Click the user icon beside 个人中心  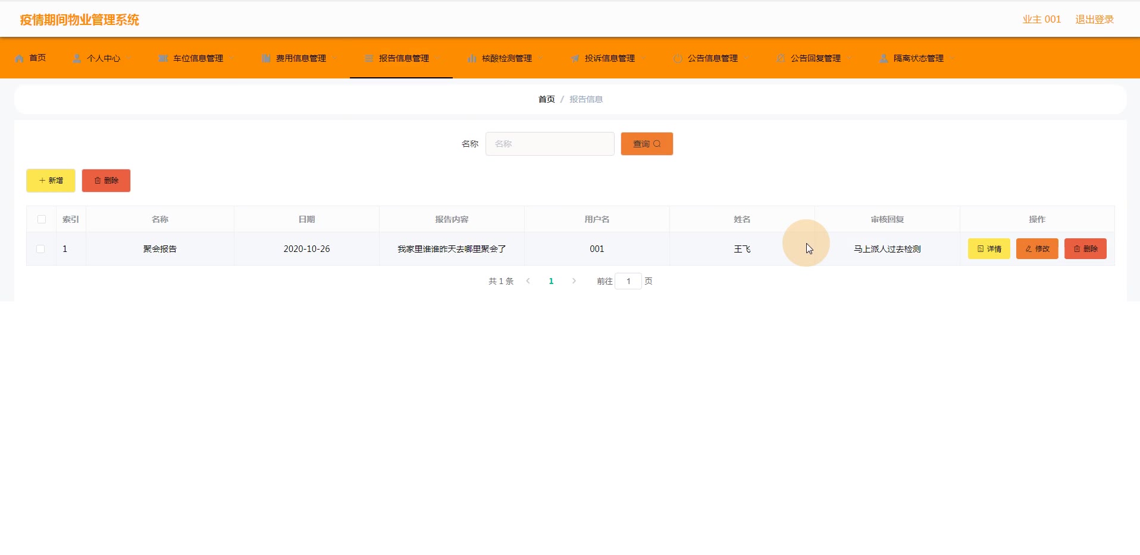pyautogui.click(x=77, y=58)
